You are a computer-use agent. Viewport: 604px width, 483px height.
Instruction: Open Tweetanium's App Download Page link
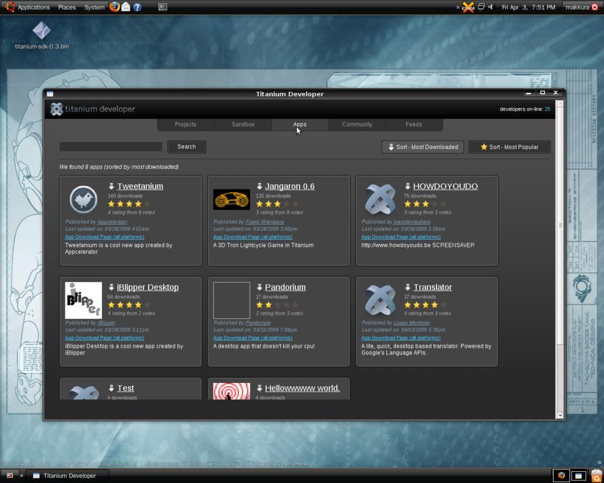(104, 237)
